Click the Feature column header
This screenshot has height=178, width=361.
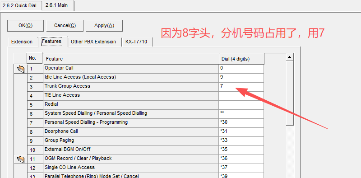click(x=131, y=59)
